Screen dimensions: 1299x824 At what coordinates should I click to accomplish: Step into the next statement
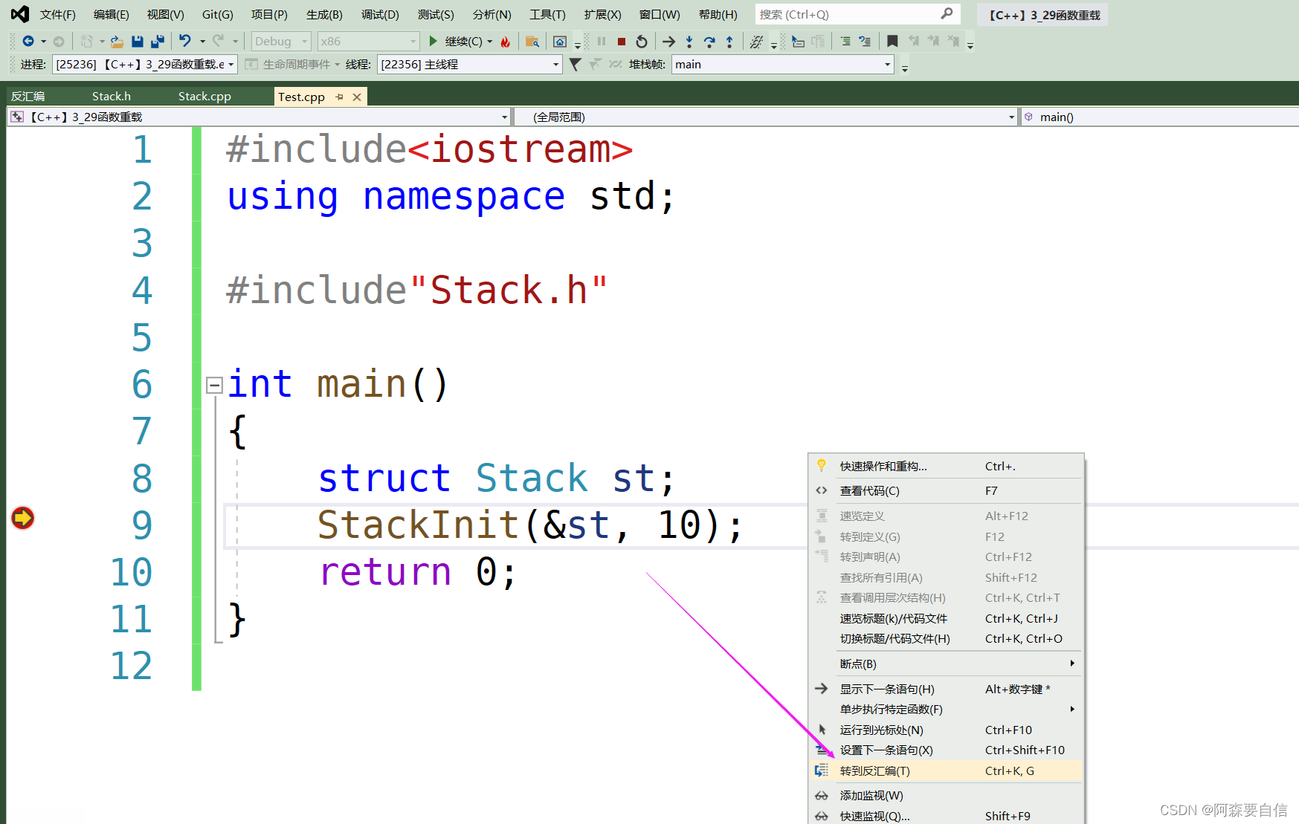(x=689, y=42)
